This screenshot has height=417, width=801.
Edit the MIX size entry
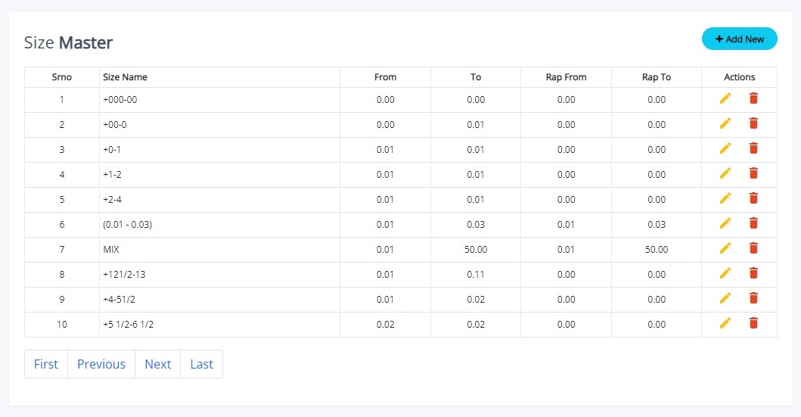725,248
